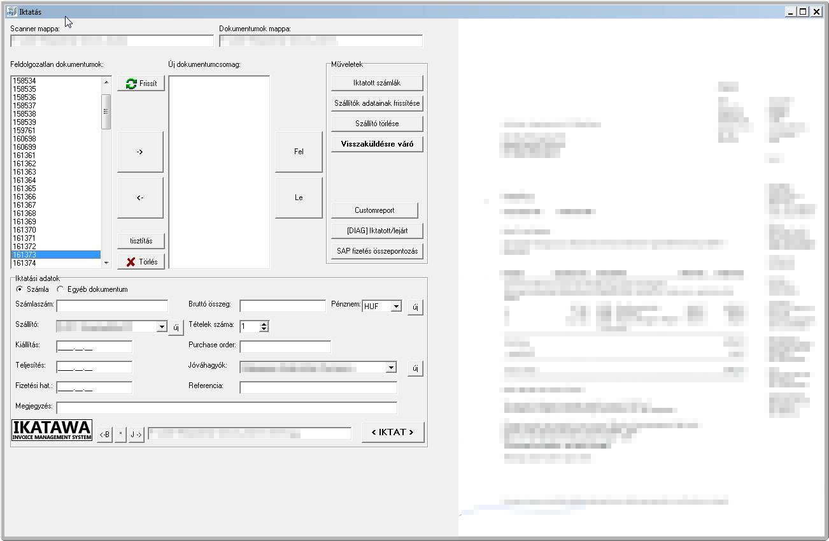Click the Számlaszám input field
Screen dimensions: 829x541
click(112, 306)
